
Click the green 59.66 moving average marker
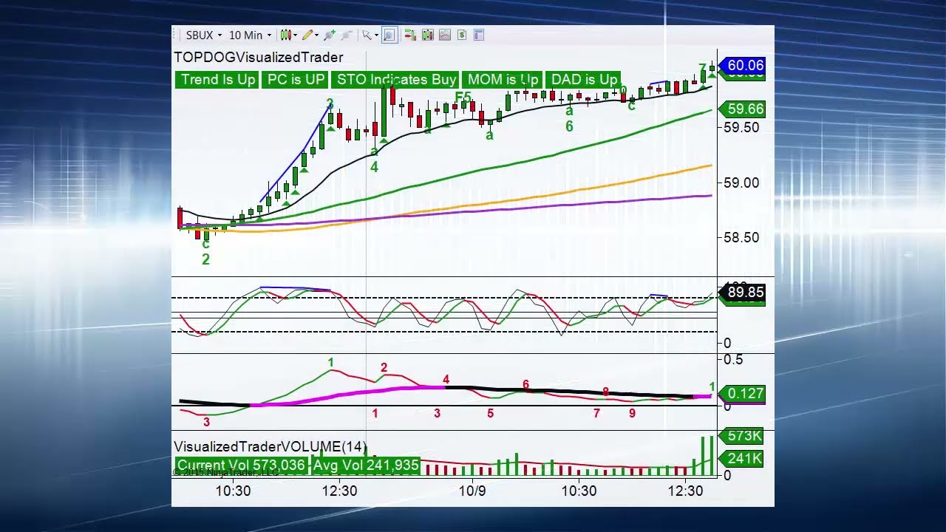point(745,109)
